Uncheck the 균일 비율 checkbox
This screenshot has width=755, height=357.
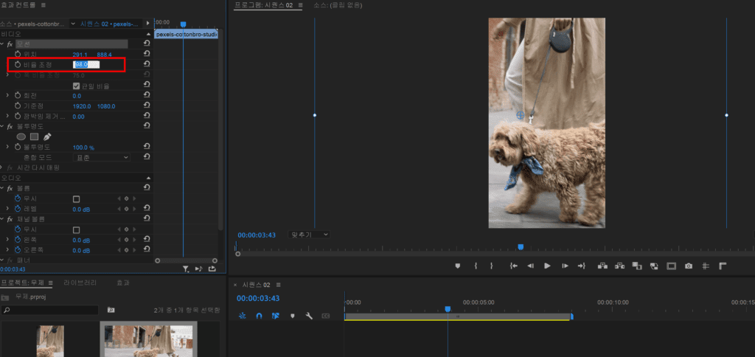[76, 86]
